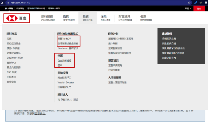Open the 借貸 menu
The width and height of the screenshot is (208, 122).
click(x=69, y=18)
